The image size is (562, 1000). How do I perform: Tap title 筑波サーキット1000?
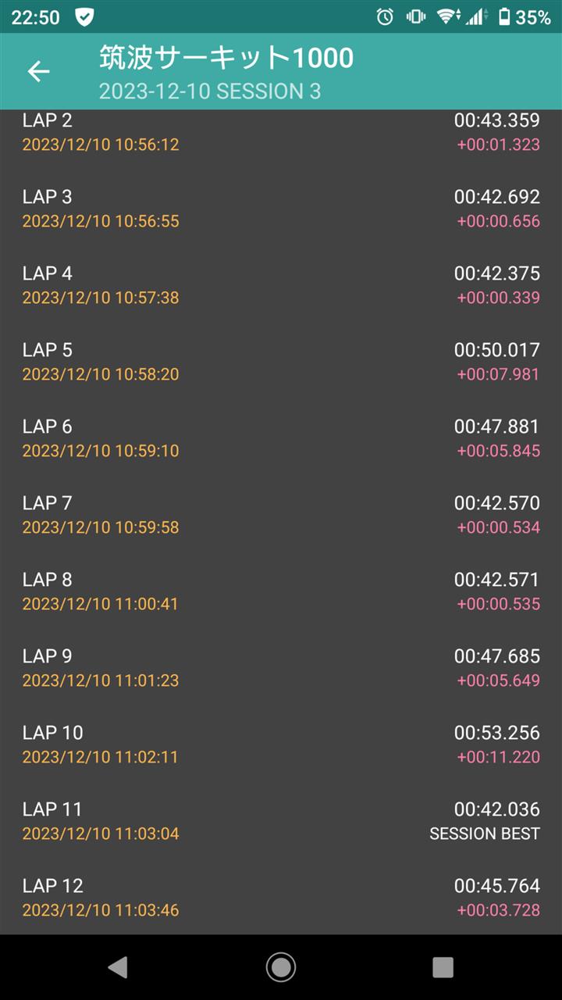tap(226, 57)
